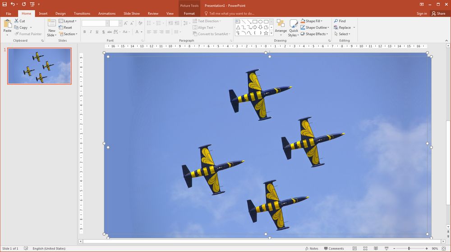Select the star shape in shapes gallery
This screenshot has width=451, height=252.
click(266, 33)
